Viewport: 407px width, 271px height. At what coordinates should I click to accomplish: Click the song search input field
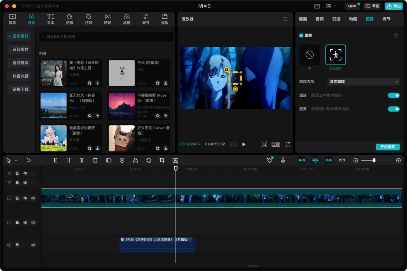pyautogui.click(x=107, y=37)
